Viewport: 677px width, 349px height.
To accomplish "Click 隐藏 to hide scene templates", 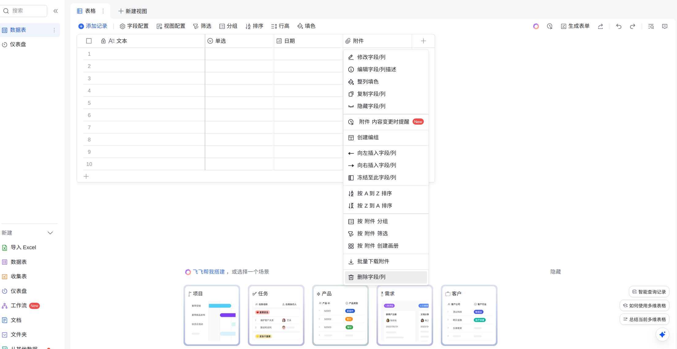I will tap(555, 272).
